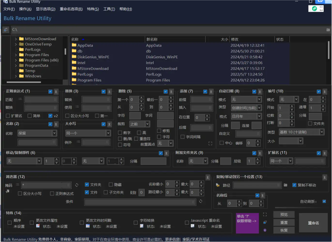Reset the 自动日期 (8) panel with its R button
Image resolution: width=332 pixels, height=242 pixels.
click(260, 92)
